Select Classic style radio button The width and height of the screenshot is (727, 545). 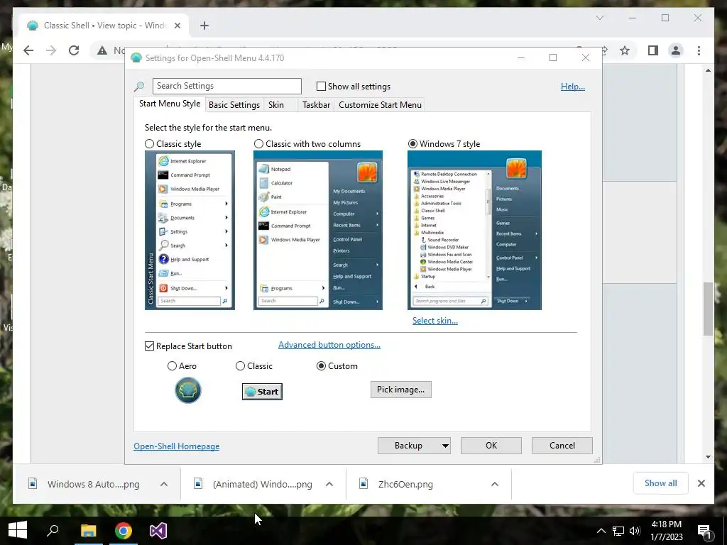point(149,143)
